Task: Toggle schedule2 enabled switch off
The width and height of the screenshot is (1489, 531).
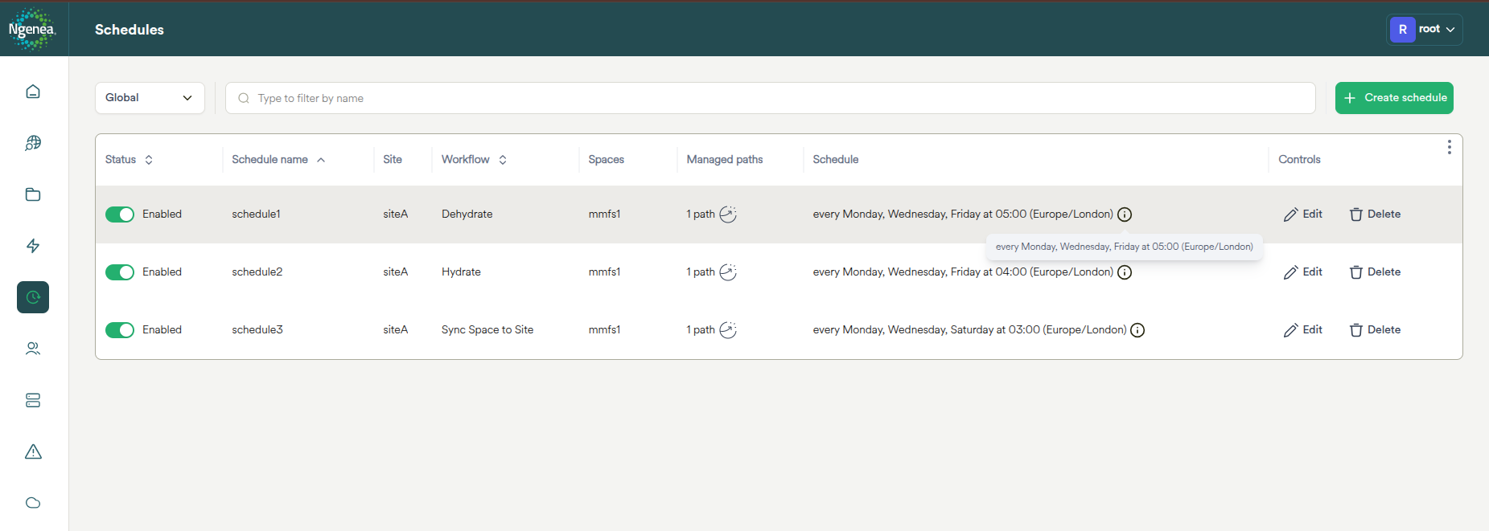Action: point(120,272)
